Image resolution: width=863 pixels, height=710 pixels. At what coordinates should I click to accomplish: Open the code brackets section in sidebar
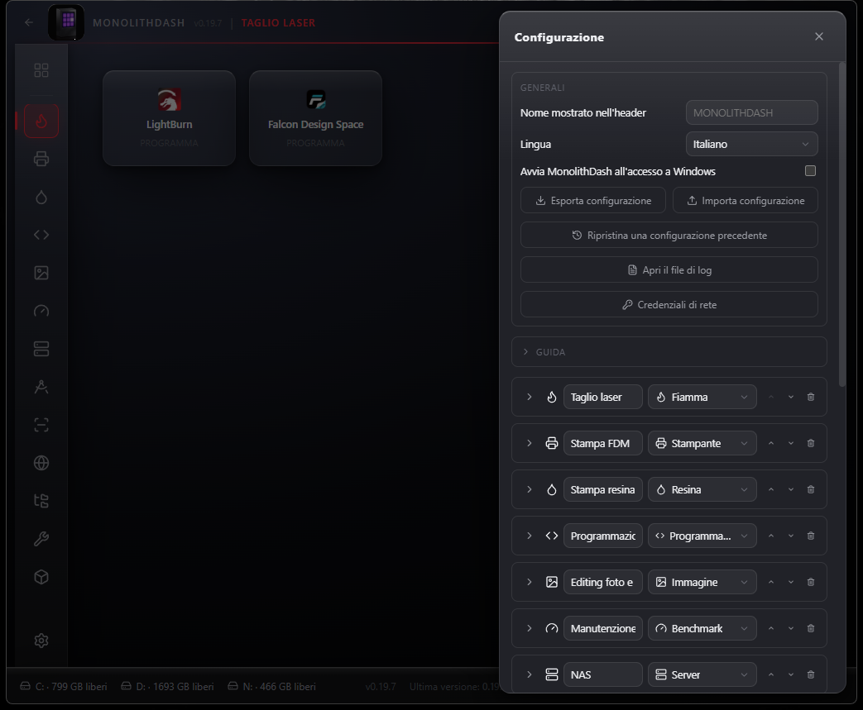click(x=41, y=235)
